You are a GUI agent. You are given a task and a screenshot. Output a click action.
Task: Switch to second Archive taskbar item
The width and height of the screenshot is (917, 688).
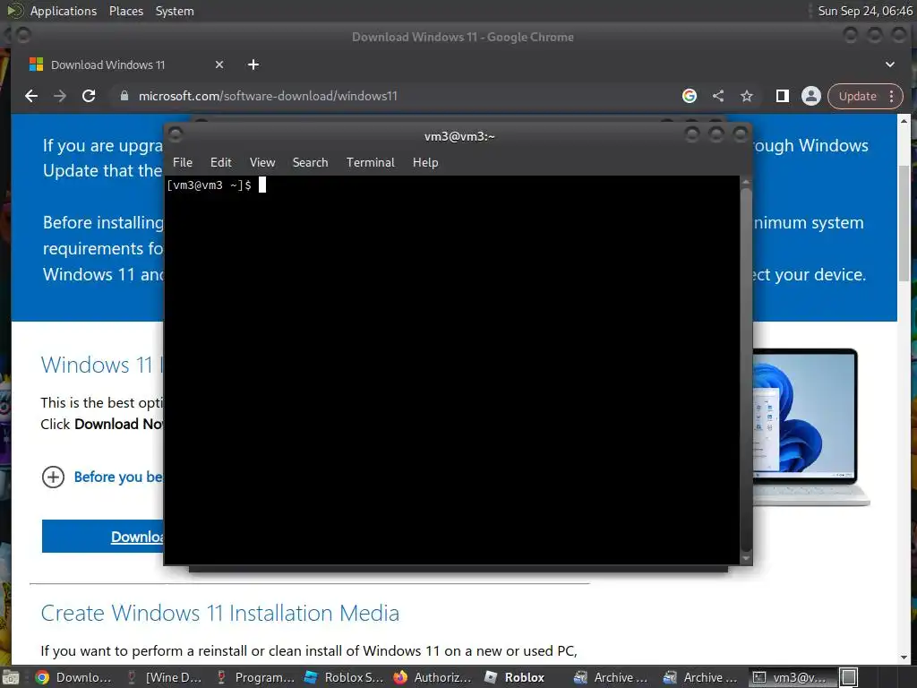coord(700,677)
